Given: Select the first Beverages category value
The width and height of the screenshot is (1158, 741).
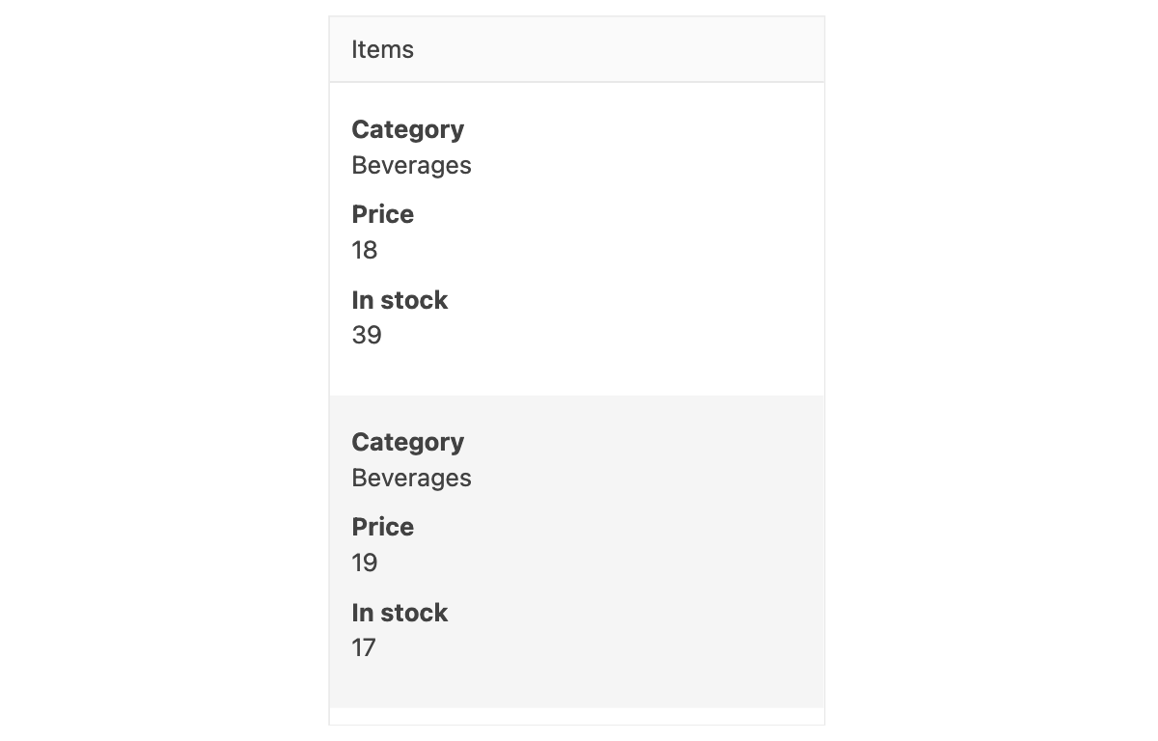Looking at the screenshot, I should click(x=411, y=165).
